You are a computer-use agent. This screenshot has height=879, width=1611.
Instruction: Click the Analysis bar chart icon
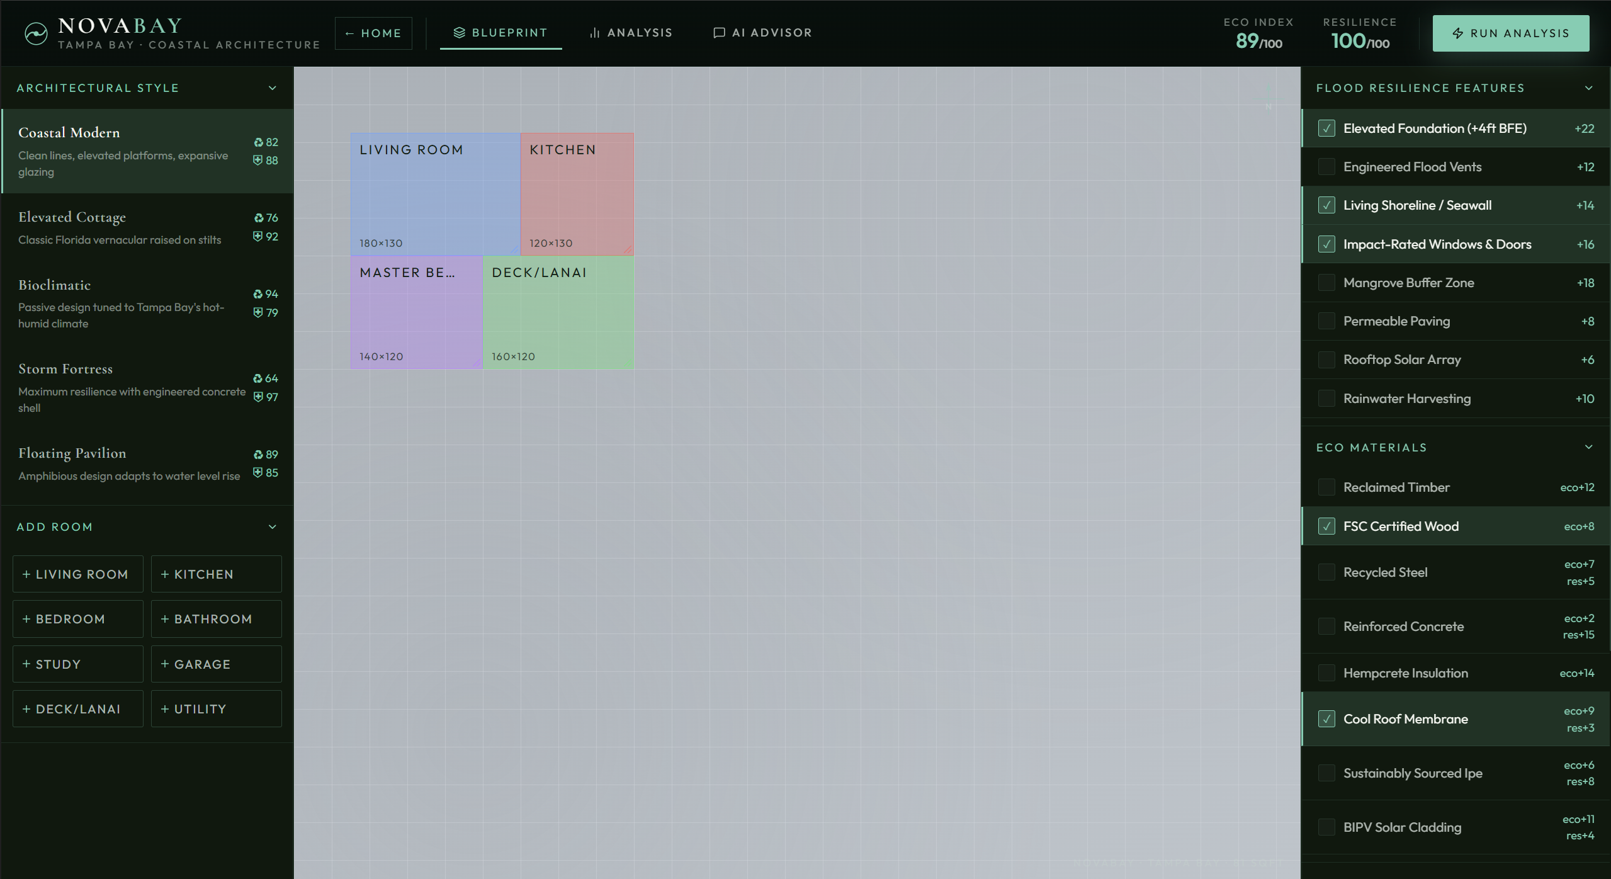pos(594,33)
